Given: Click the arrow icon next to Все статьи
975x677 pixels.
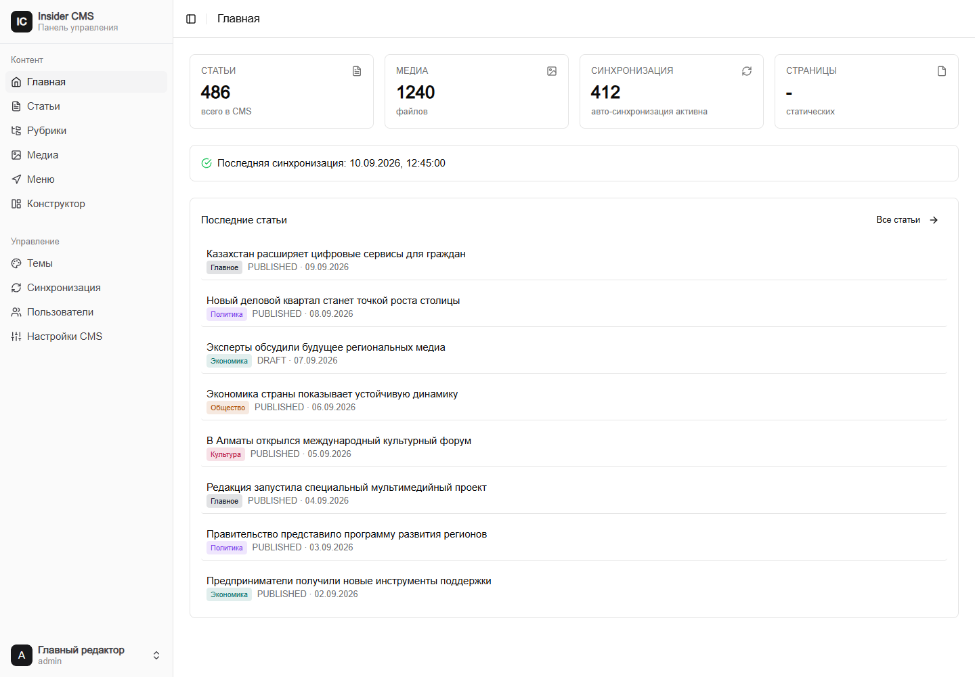Looking at the screenshot, I should click(x=934, y=220).
